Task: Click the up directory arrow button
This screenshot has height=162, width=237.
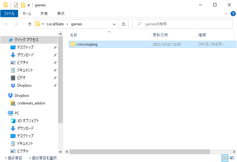Action: point(30,24)
